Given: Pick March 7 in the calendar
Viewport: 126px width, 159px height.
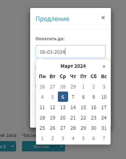Looking at the screenshot, I should (73, 97).
